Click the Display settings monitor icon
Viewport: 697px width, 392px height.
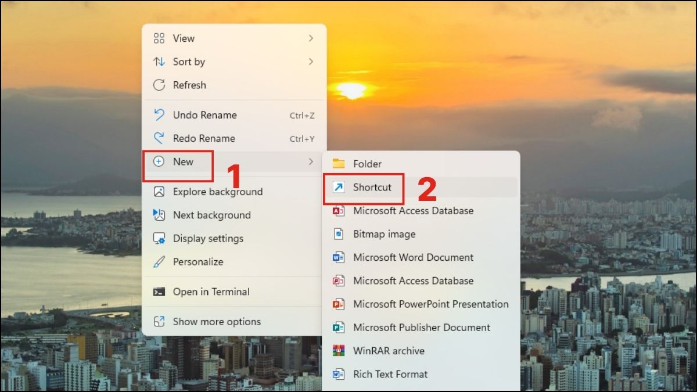pos(159,238)
